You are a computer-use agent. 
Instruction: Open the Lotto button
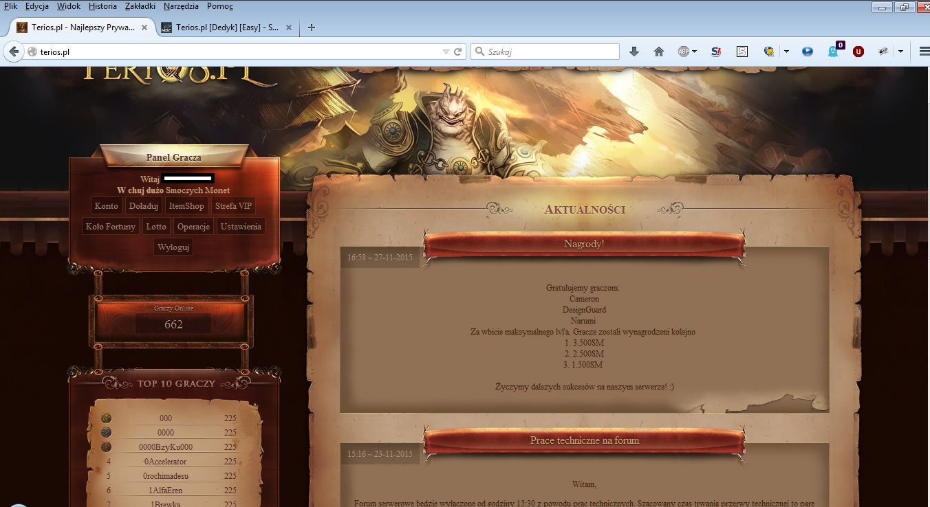click(x=156, y=227)
